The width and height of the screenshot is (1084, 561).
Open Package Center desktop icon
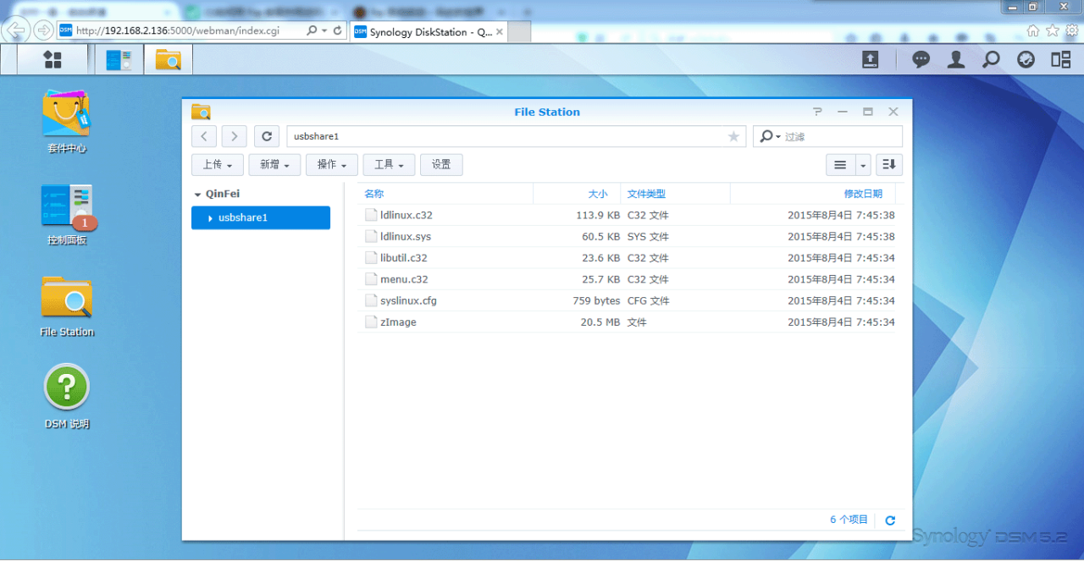tap(66, 114)
